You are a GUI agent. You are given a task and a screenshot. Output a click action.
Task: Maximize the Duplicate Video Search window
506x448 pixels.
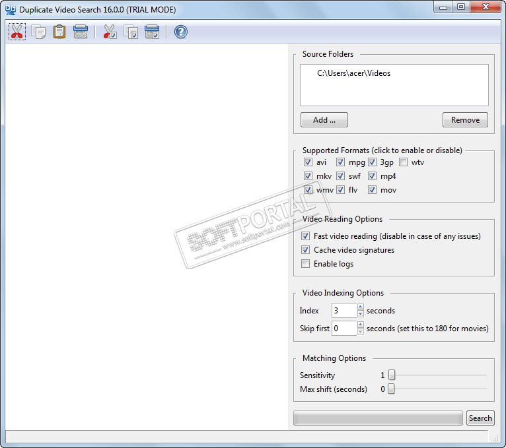click(461, 7)
